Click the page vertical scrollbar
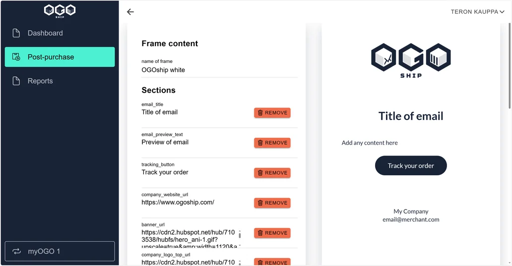This screenshot has height=266, width=512. coord(510,65)
